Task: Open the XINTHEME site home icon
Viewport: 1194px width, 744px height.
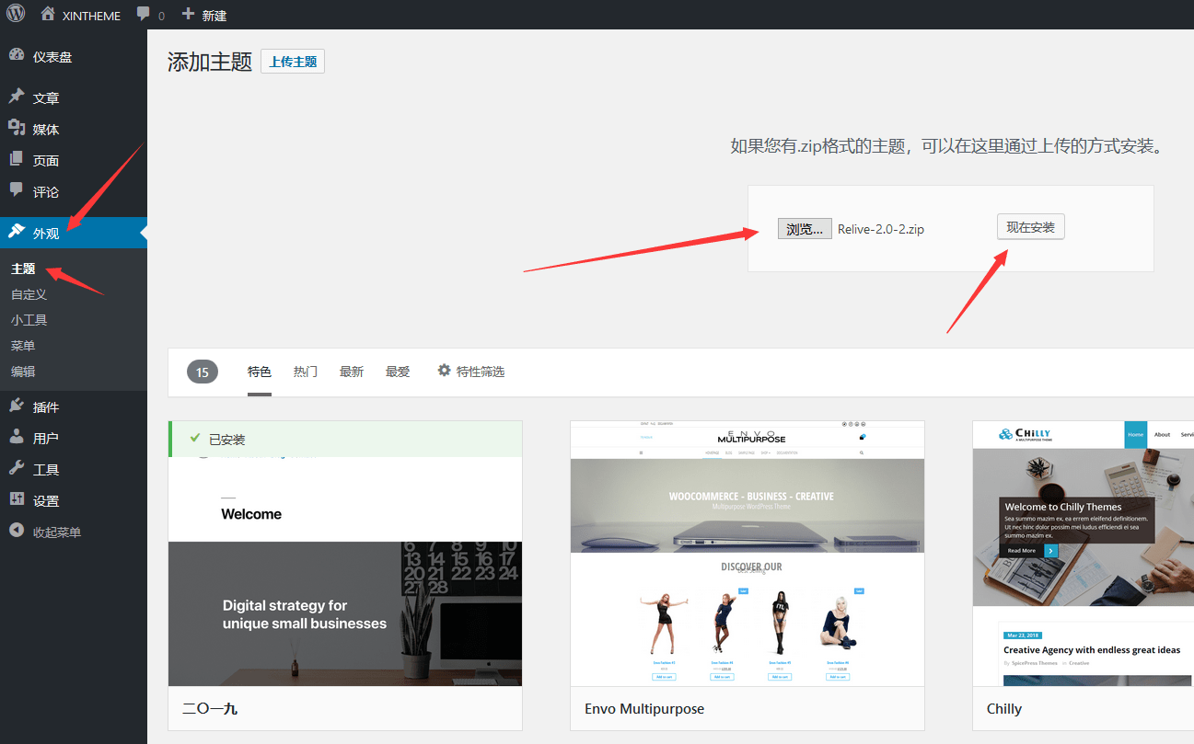Action: tap(48, 15)
